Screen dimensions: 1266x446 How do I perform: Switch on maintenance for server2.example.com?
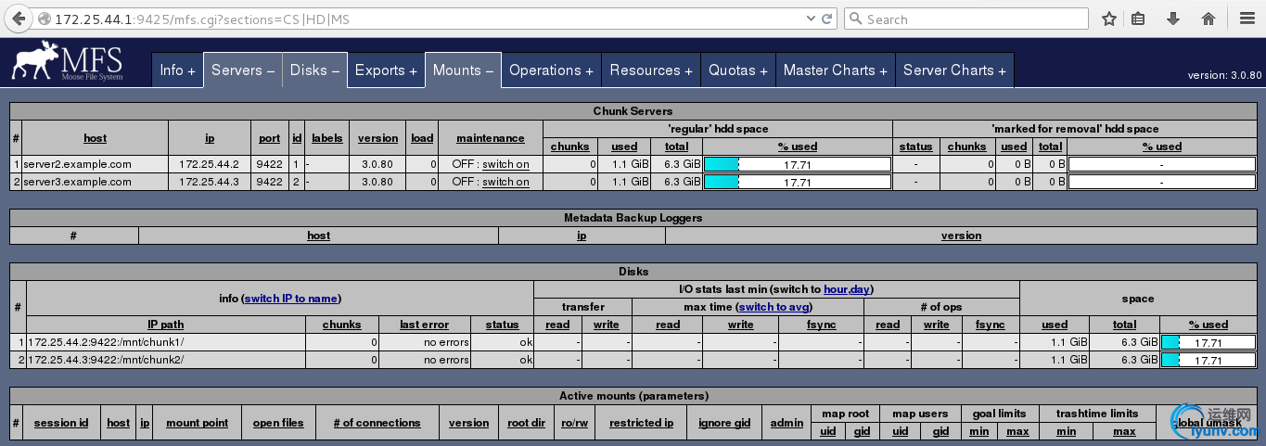tap(505, 164)
